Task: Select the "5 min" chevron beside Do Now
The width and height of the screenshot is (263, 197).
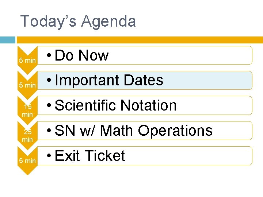Action: click(x=27, y=60)
